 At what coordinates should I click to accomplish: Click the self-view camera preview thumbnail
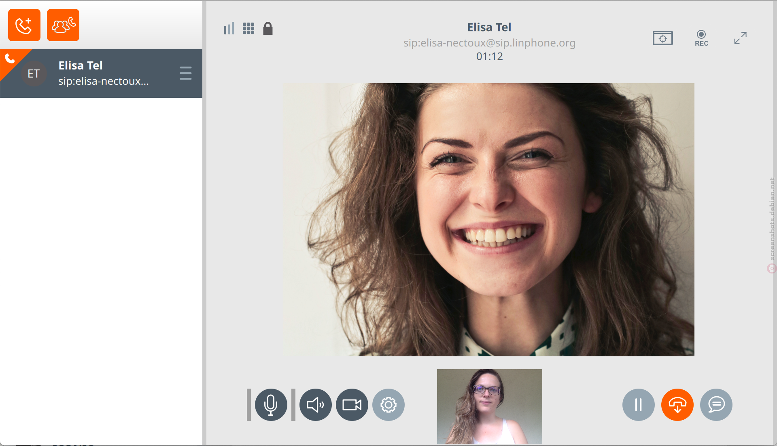pos(490,406)
